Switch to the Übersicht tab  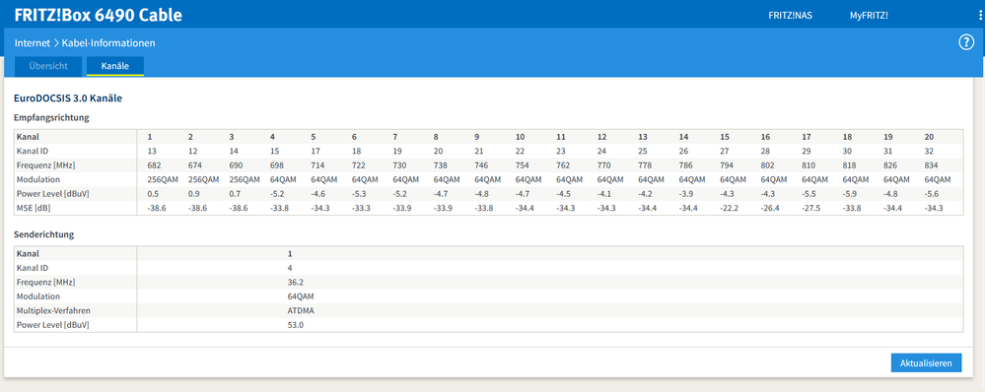click(48, 66)
